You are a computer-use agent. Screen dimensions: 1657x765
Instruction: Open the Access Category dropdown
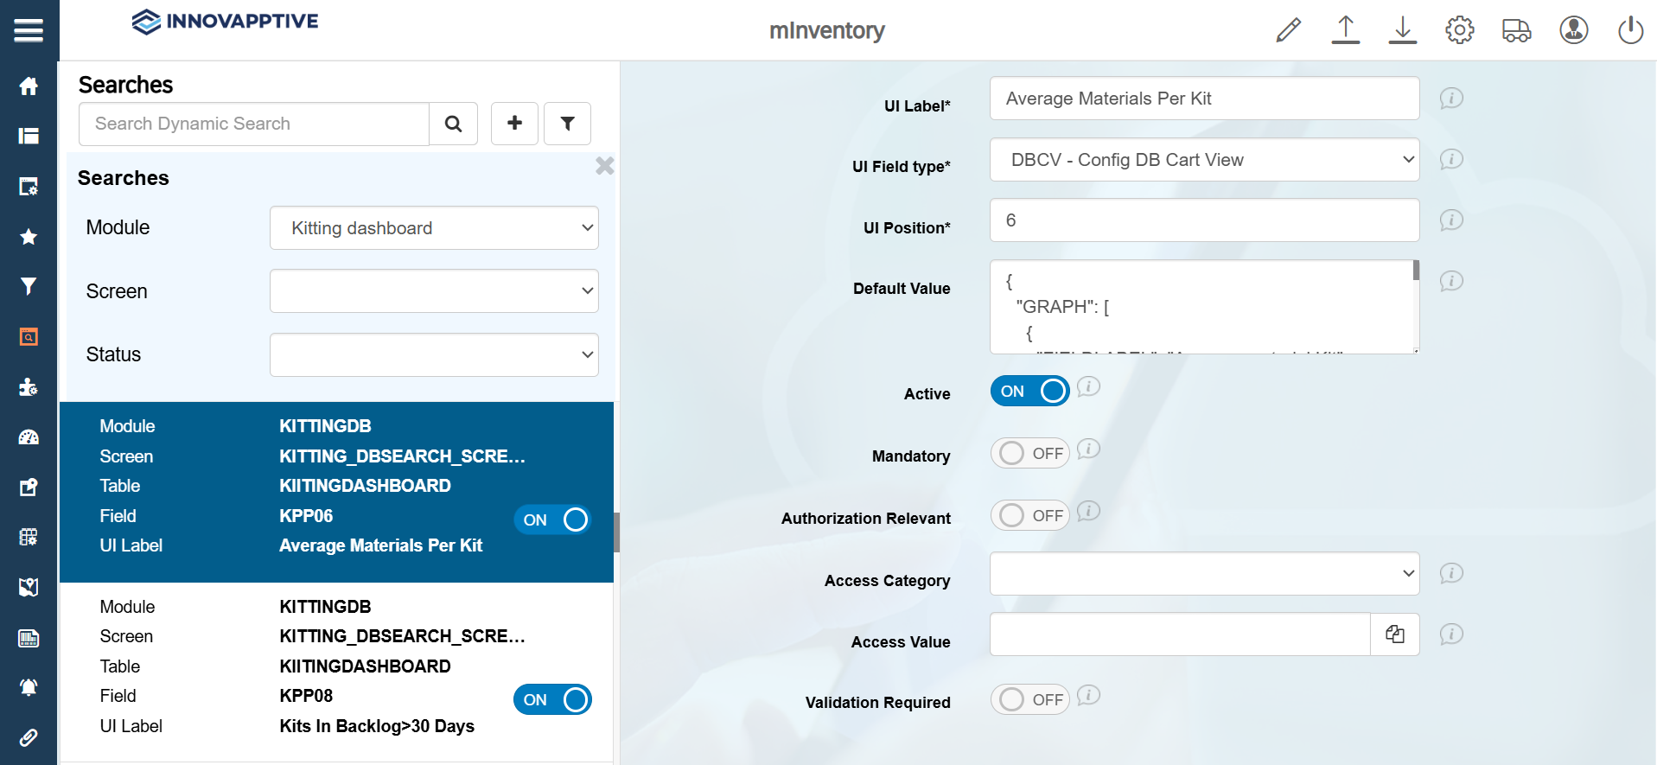tap(1204, 574)
